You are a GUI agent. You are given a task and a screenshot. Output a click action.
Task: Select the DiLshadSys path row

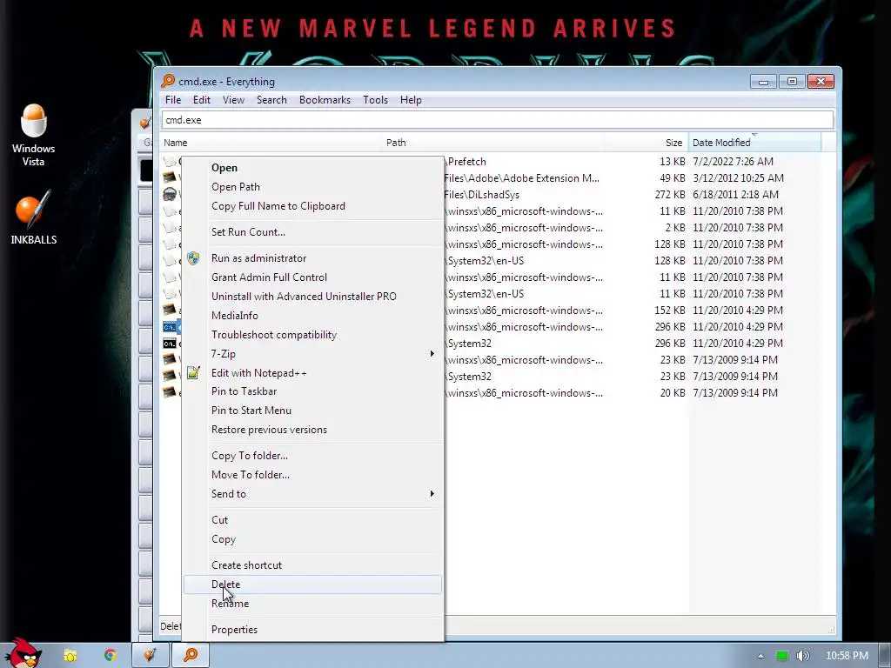[497, 195]
